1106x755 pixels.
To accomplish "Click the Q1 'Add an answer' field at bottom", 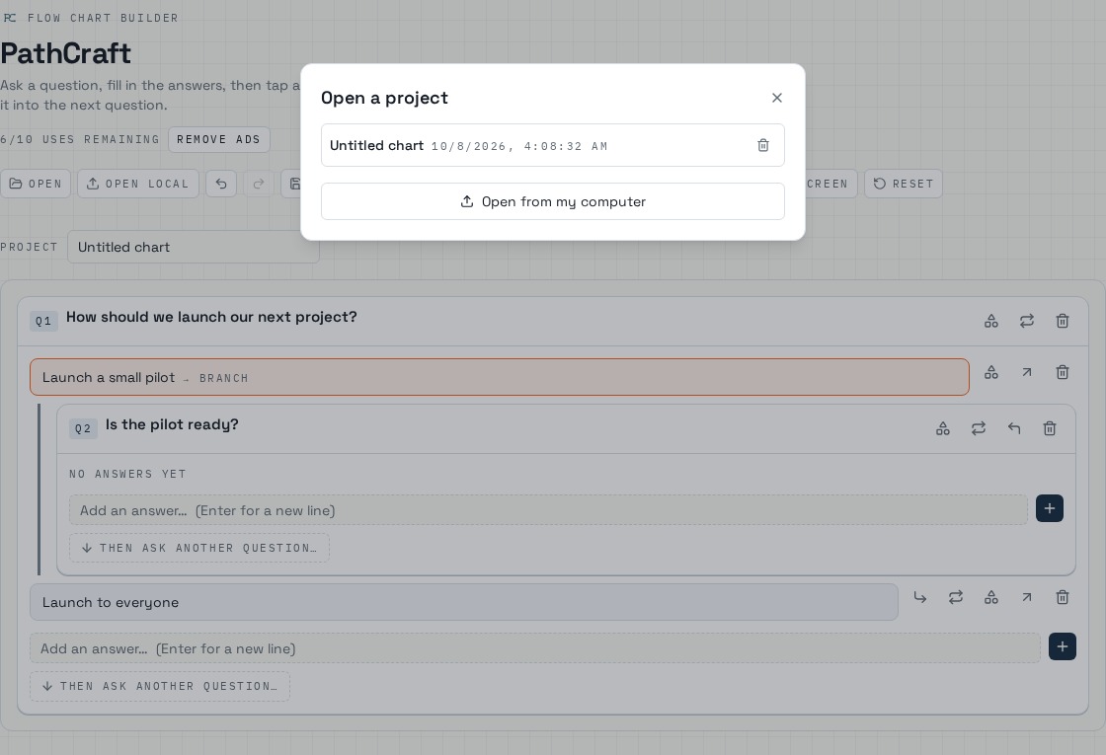I will click(534, 647).
